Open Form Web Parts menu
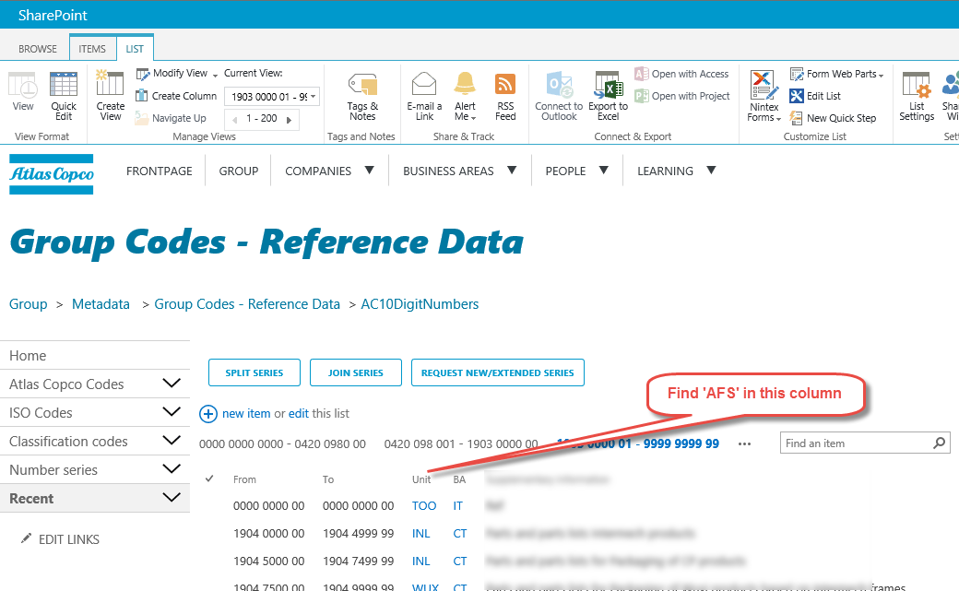This screenshot has height=591, width=959. coord(836,74)
